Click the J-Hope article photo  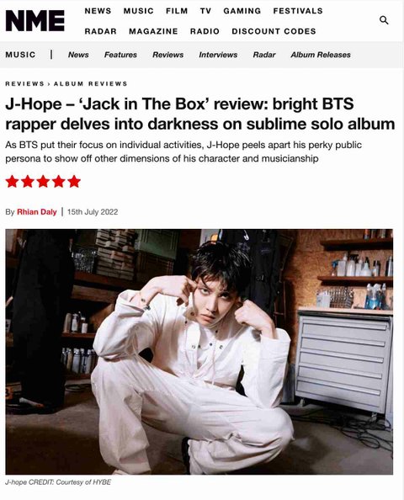coord(199,352)
